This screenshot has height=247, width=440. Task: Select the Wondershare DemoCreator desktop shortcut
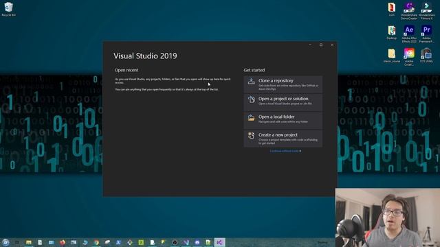pos(409,11)
